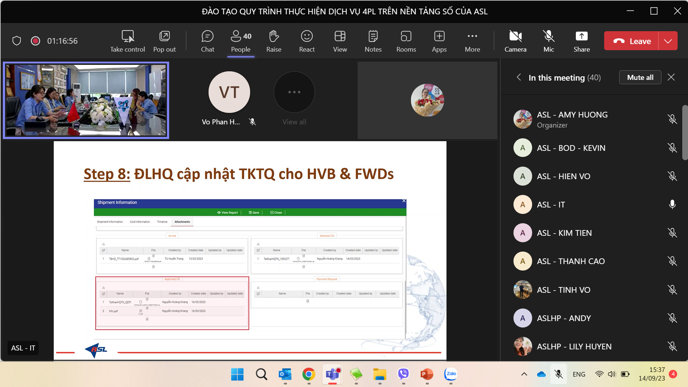688x387 pixels.
Task: Open the Chat panel
Action: pyautogui.click(x=207, y=41)
